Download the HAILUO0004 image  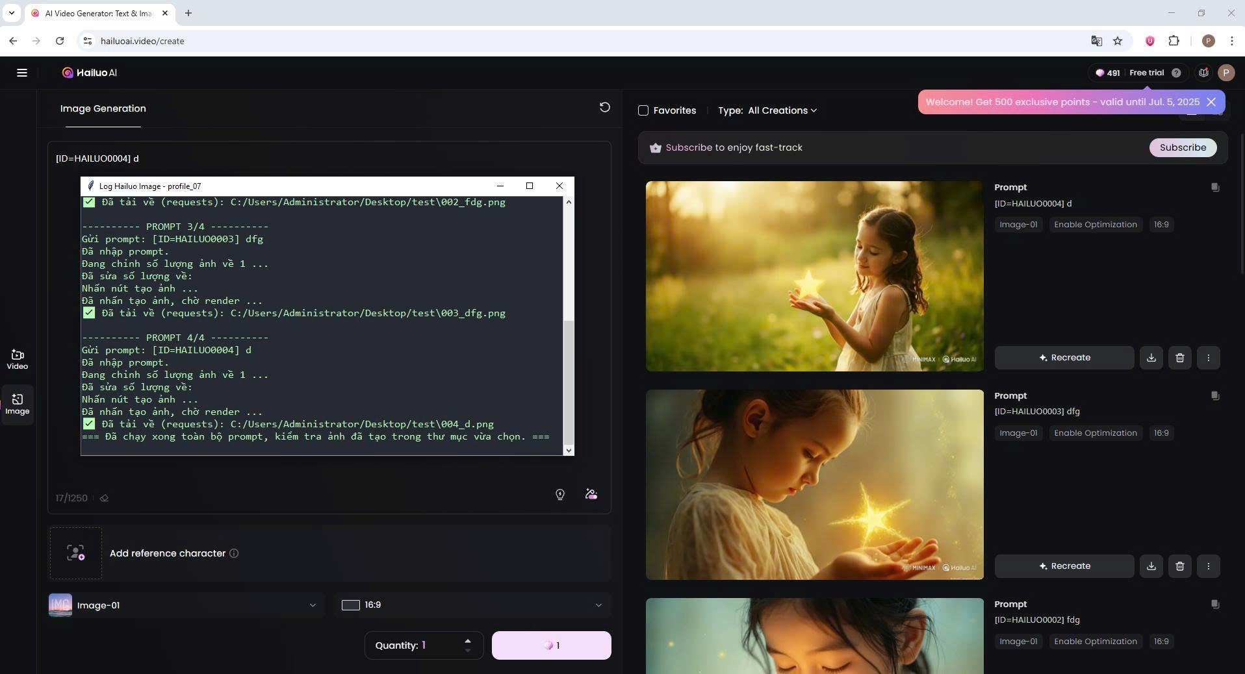(x=1151, y=358)
